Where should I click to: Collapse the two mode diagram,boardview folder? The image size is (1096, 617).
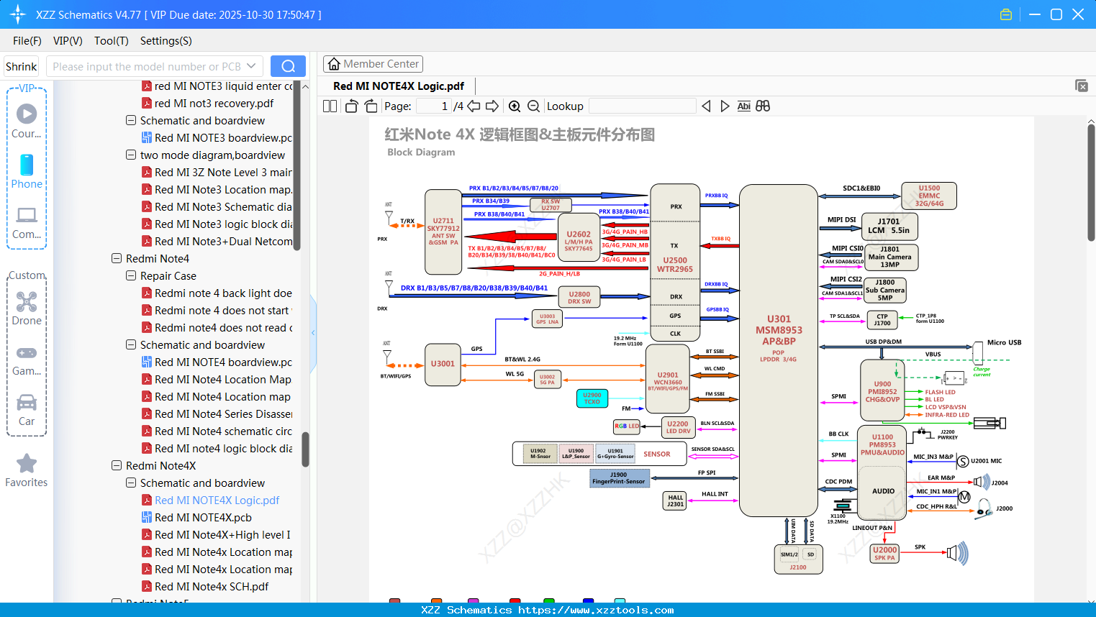131,155
